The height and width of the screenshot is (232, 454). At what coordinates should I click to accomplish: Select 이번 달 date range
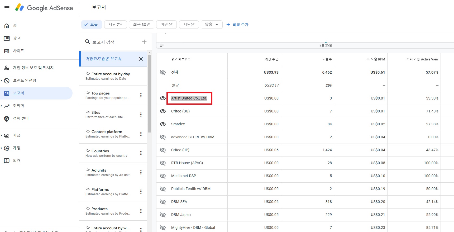coord(166,25)
